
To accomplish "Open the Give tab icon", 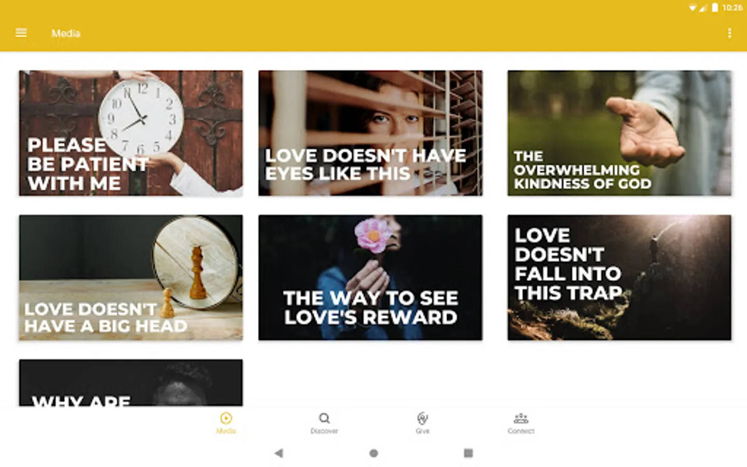I will pos(422,418).
